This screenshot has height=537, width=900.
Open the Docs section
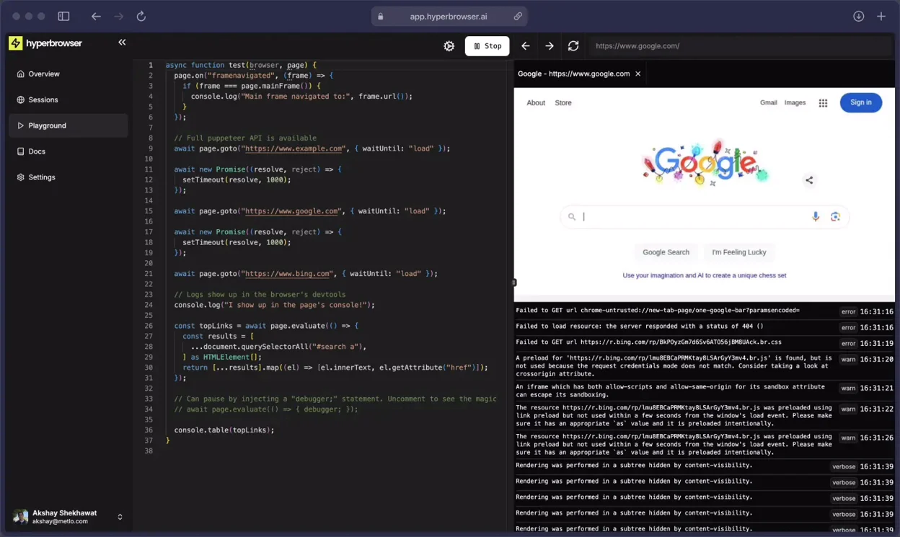pyautogui.click(x=35, y=151)
